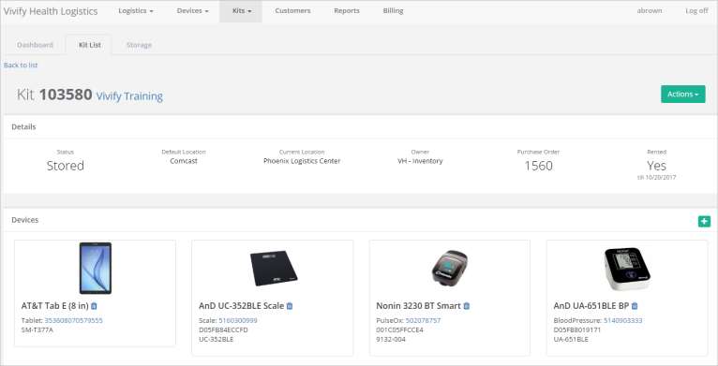
Task: Open the Reports menu item
Action: (x=347, y=11)
